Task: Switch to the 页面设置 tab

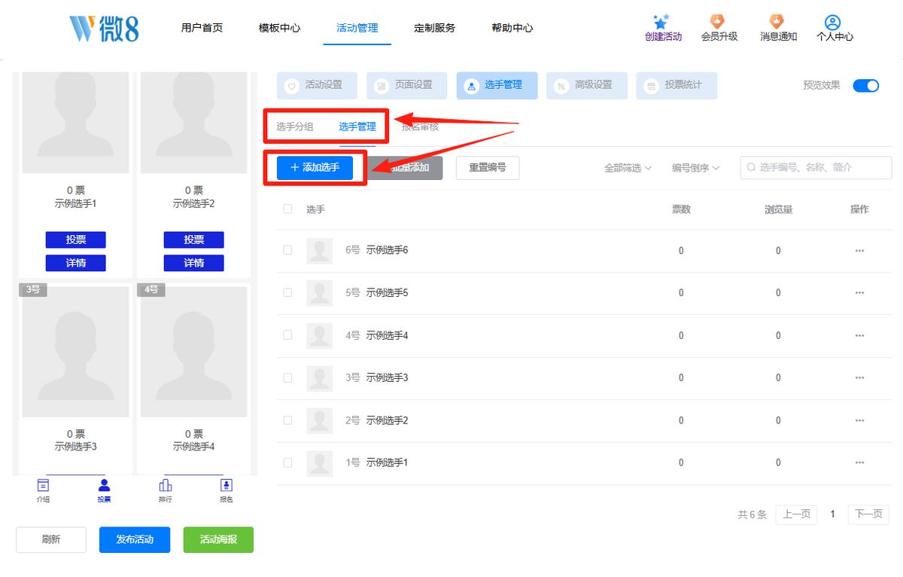Action: coord(407,86)
